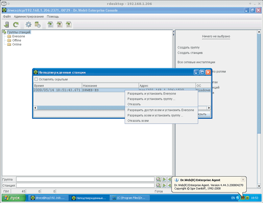
Task: Toggle the Оставлять скрытым checkbox
Action: click(x=36, y=79)
